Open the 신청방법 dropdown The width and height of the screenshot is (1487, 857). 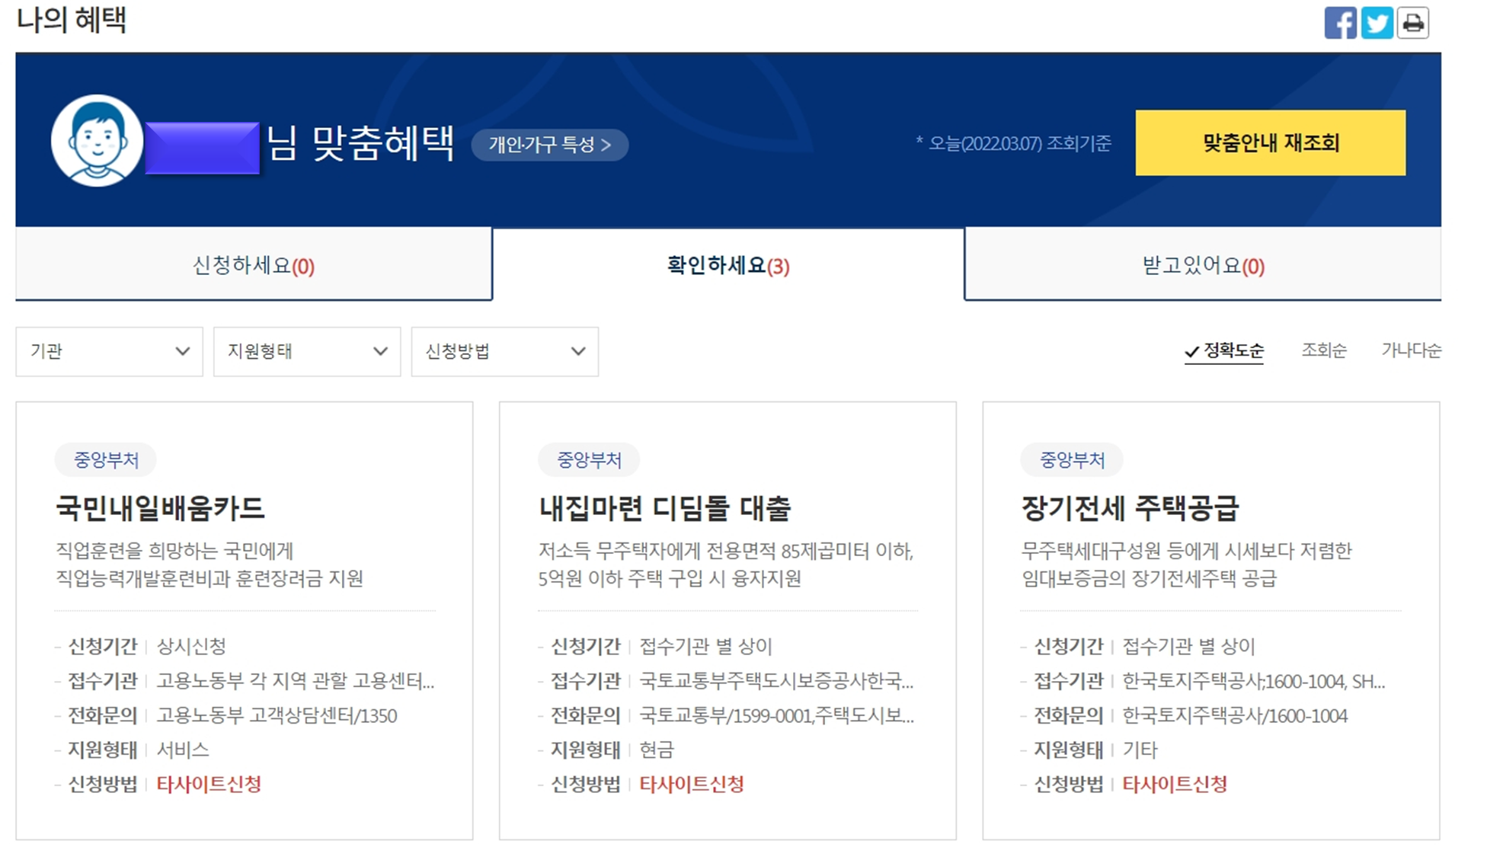click(504, 351)
